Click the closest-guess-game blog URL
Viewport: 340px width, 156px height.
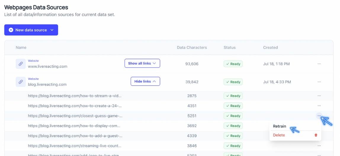click(75, 116)
